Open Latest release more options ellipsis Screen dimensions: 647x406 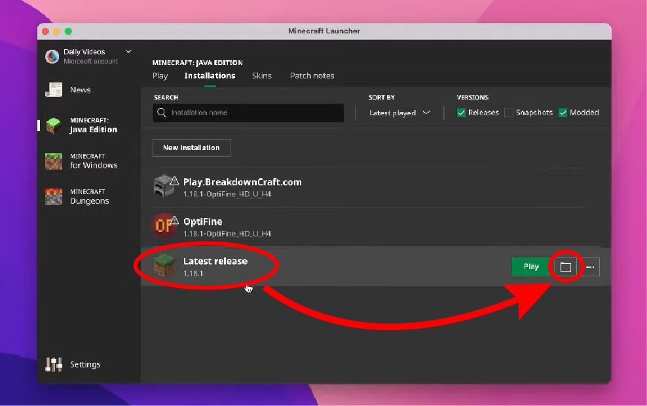(x=590, y=267)
